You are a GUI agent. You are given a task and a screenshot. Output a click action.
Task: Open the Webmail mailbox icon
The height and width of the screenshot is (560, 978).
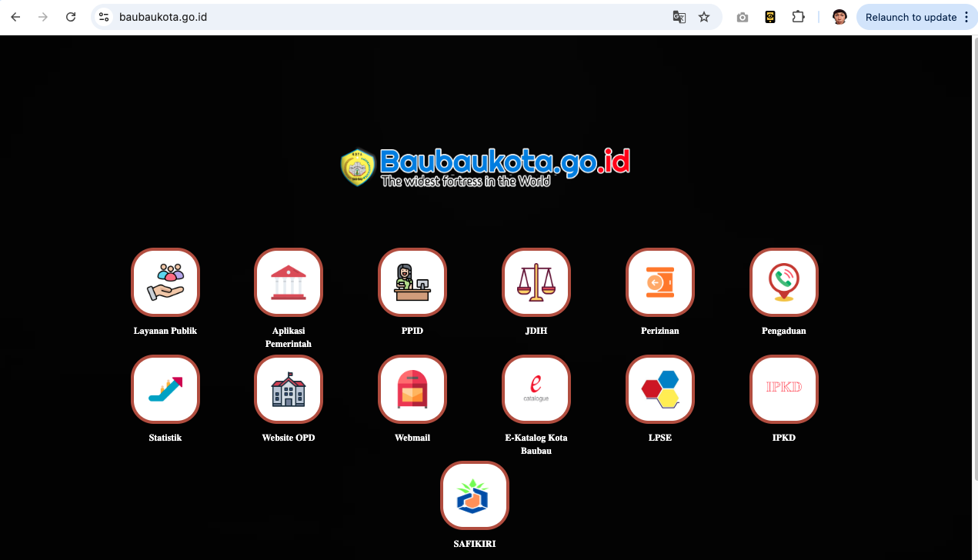point(412,389)
